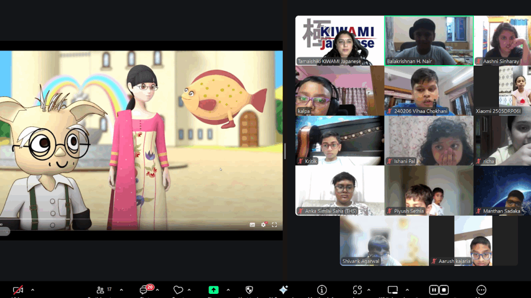Click the video progress bar
Screen dimensions: 531x298
click(x=141, y=218)
